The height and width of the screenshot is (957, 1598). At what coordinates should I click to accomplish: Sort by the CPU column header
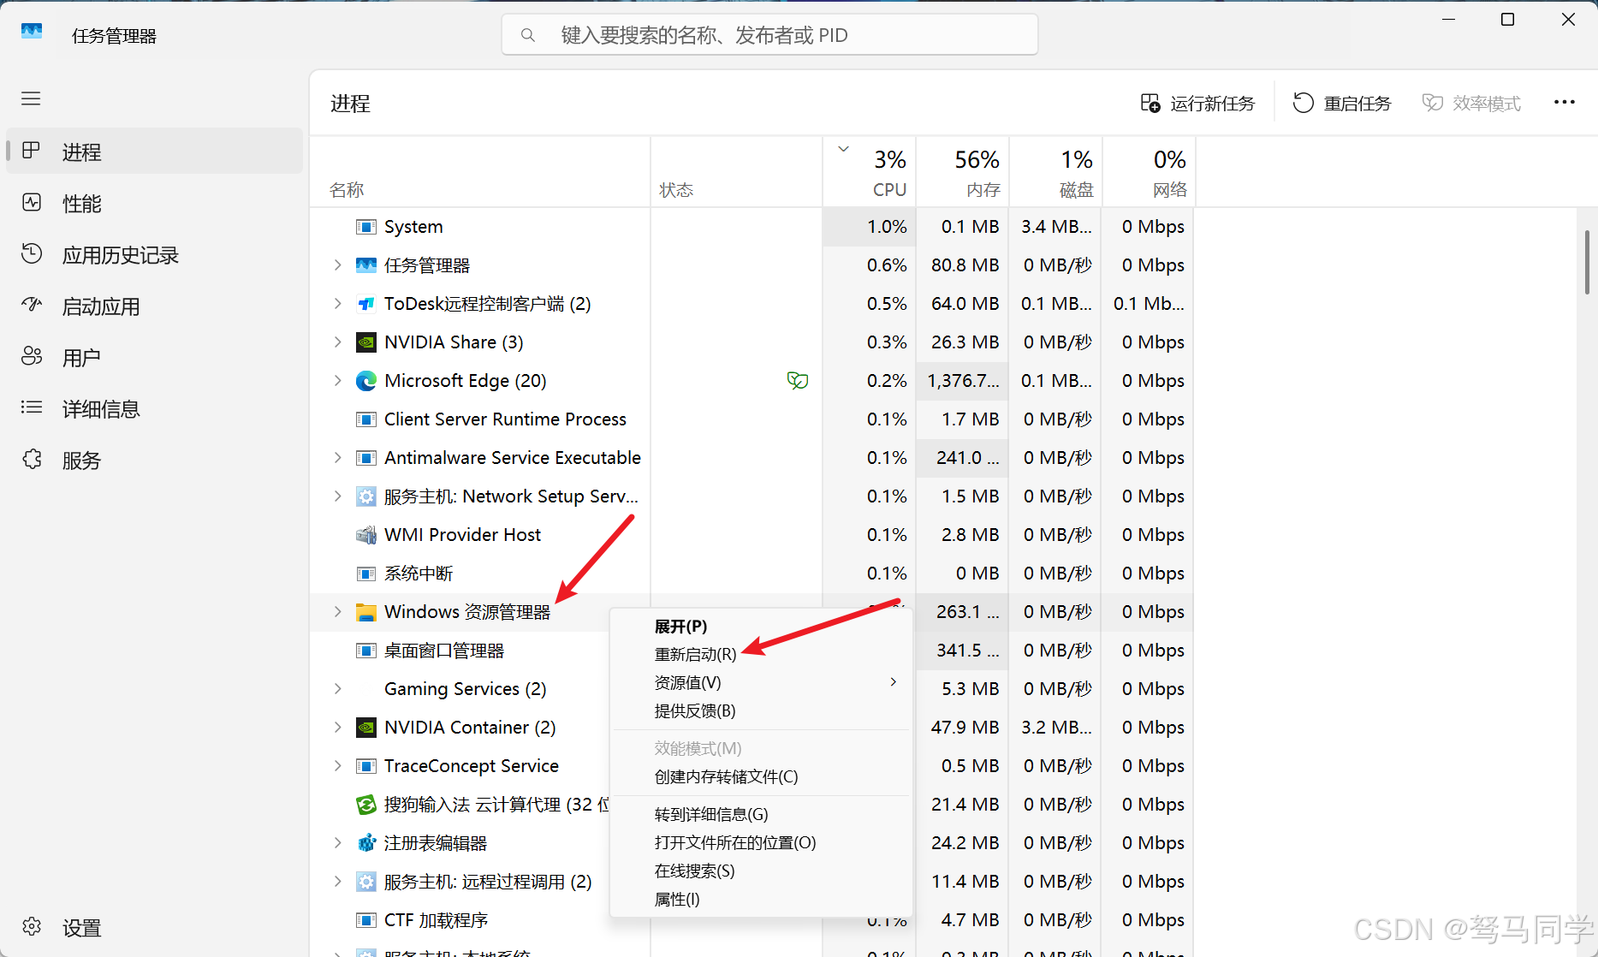(870, 172)
